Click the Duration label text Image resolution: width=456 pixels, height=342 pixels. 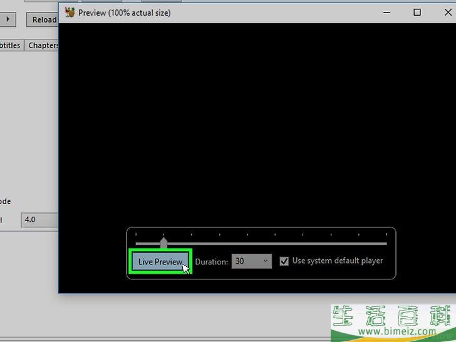tap(212, 262)
